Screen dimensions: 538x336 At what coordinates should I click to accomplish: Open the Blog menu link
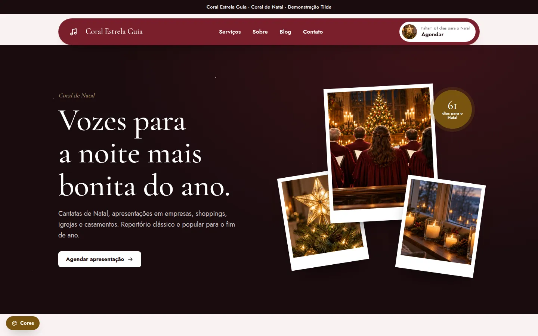(285, 32)
